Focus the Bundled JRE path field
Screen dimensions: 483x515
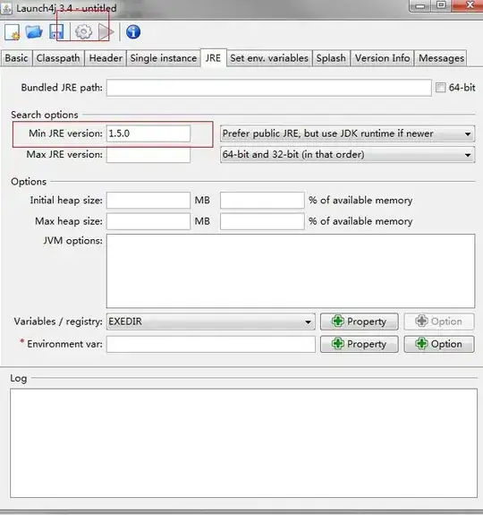pyautogui.click(x=269, y=88)
